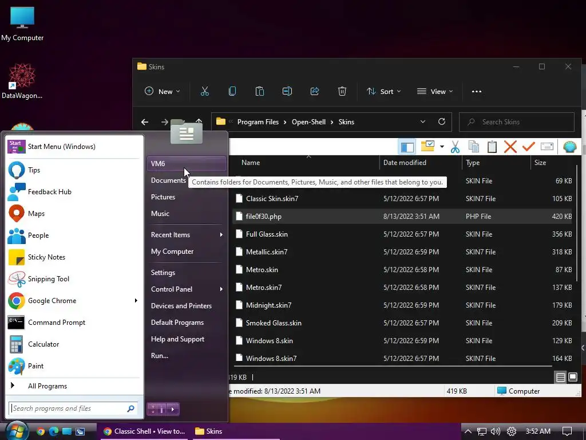The height and width of the screenshot is (440, 586).
Task: Click Copy icon in Explorer command bar
Action: [232, 91]
